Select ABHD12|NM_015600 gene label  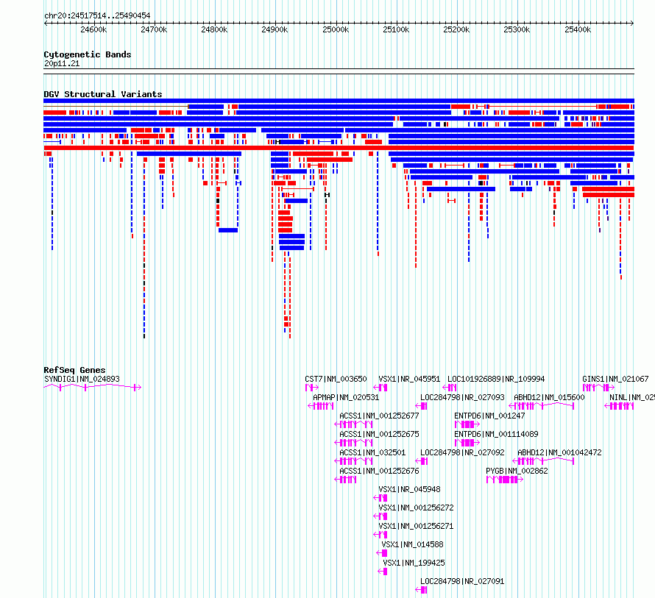pyautogui.click(x=549, y=397)
